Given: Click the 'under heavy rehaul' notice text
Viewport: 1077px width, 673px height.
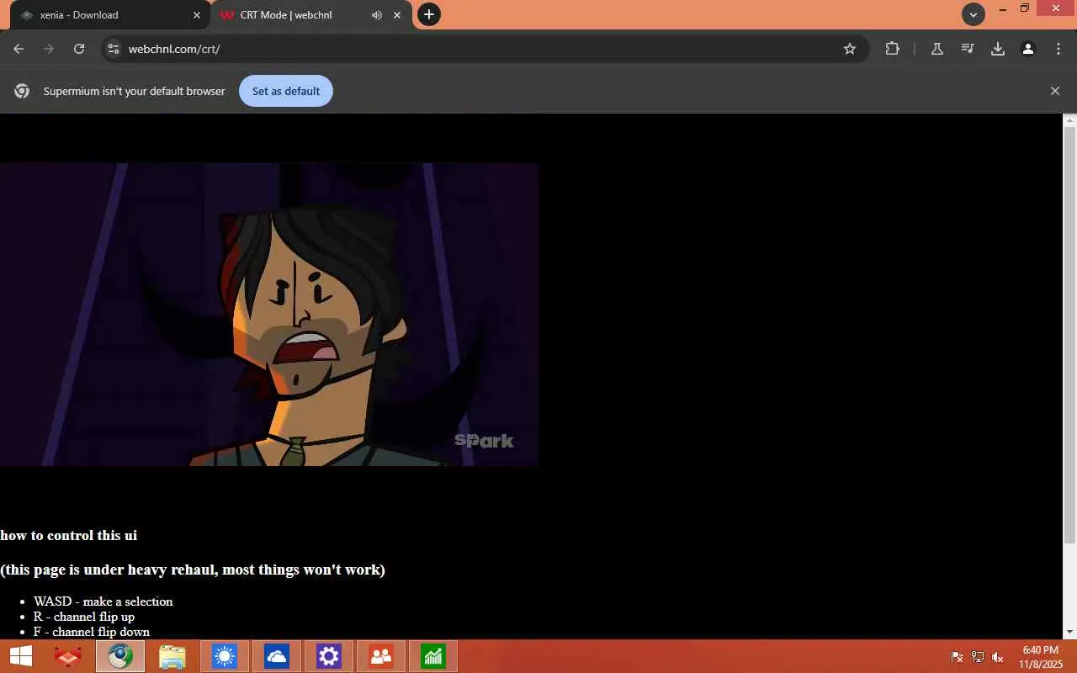Looking at the screenshot, I should pos(193,570).
